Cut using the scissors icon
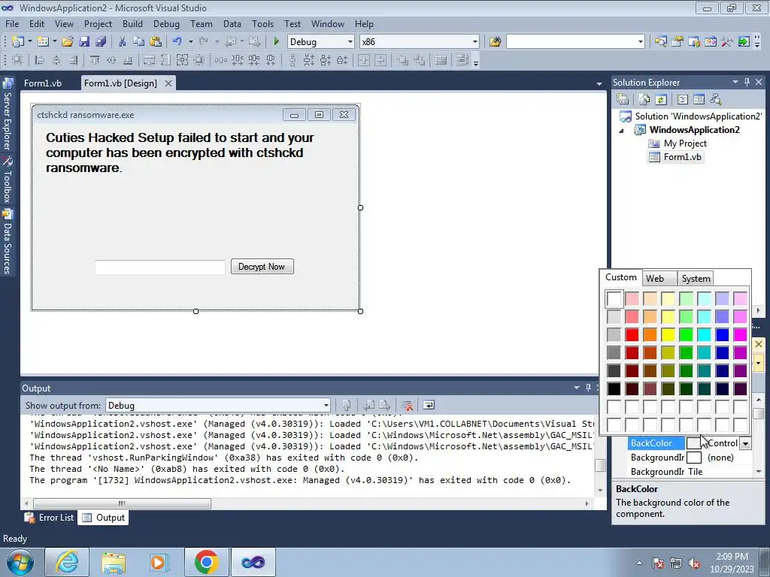Screen dimensions: 770x577 (123, 42)
